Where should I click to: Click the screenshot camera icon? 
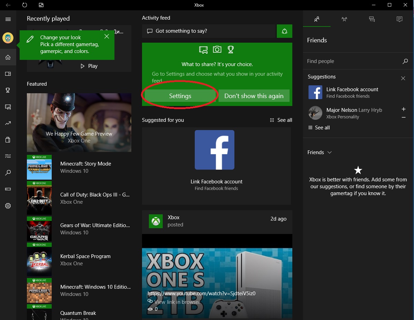pos(217,50)
